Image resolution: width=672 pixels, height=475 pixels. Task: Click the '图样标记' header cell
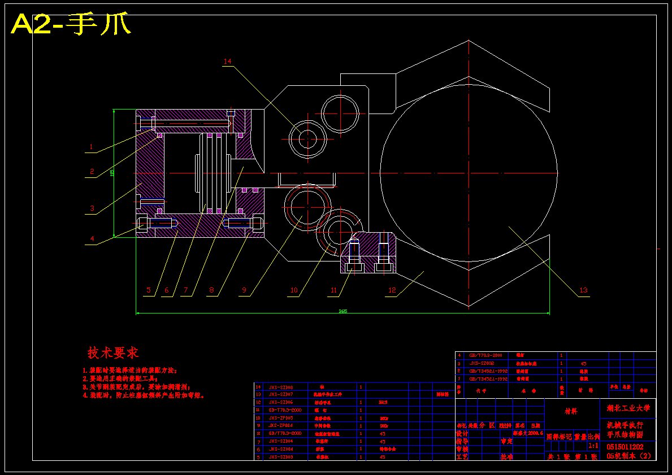pos(559,437)
